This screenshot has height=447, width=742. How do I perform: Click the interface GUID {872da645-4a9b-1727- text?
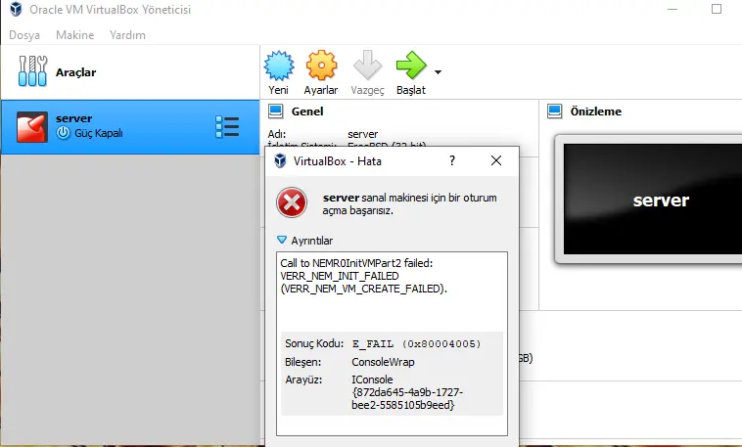tap(407, 392)
